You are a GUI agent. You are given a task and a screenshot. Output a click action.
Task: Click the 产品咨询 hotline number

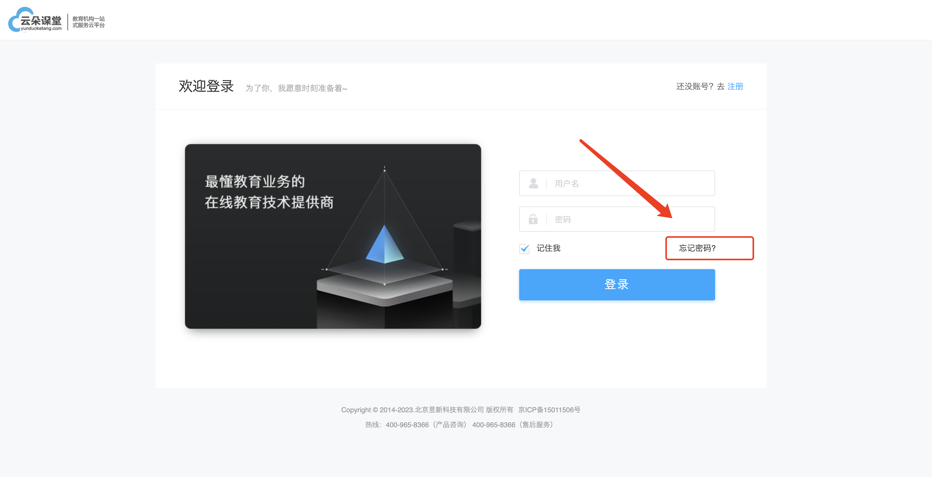(407, 425)
